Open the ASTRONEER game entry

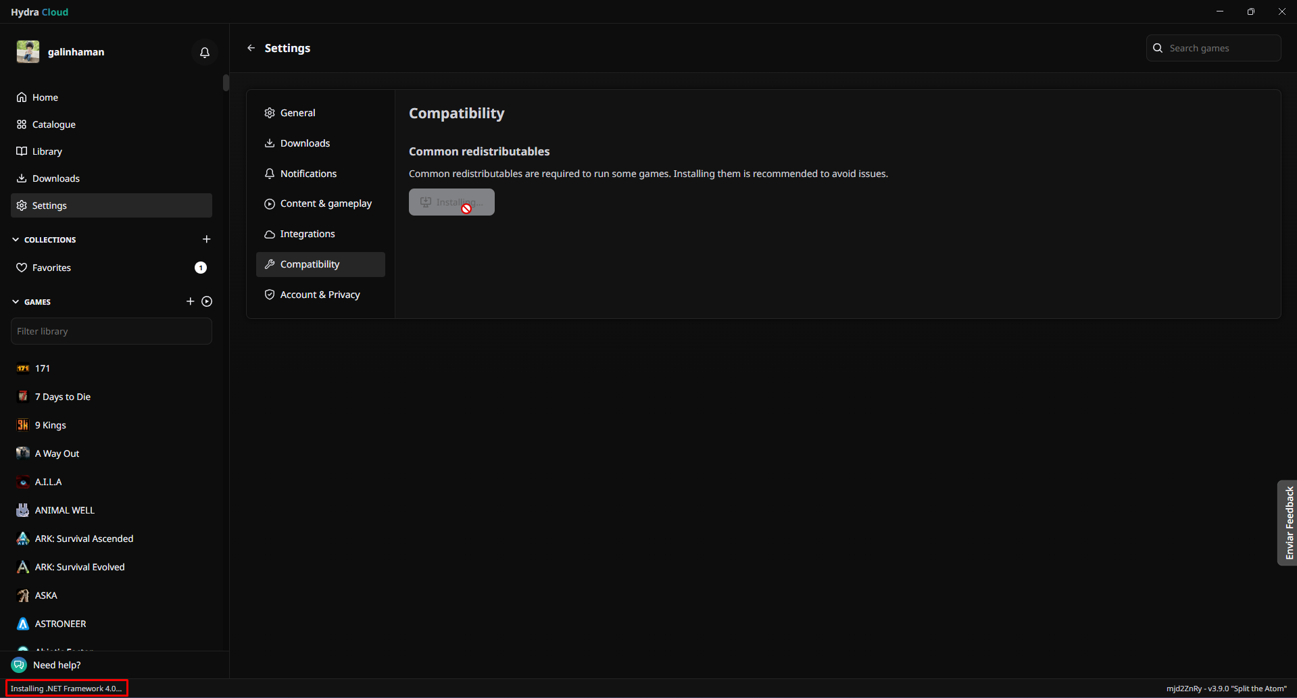point(60,624)
